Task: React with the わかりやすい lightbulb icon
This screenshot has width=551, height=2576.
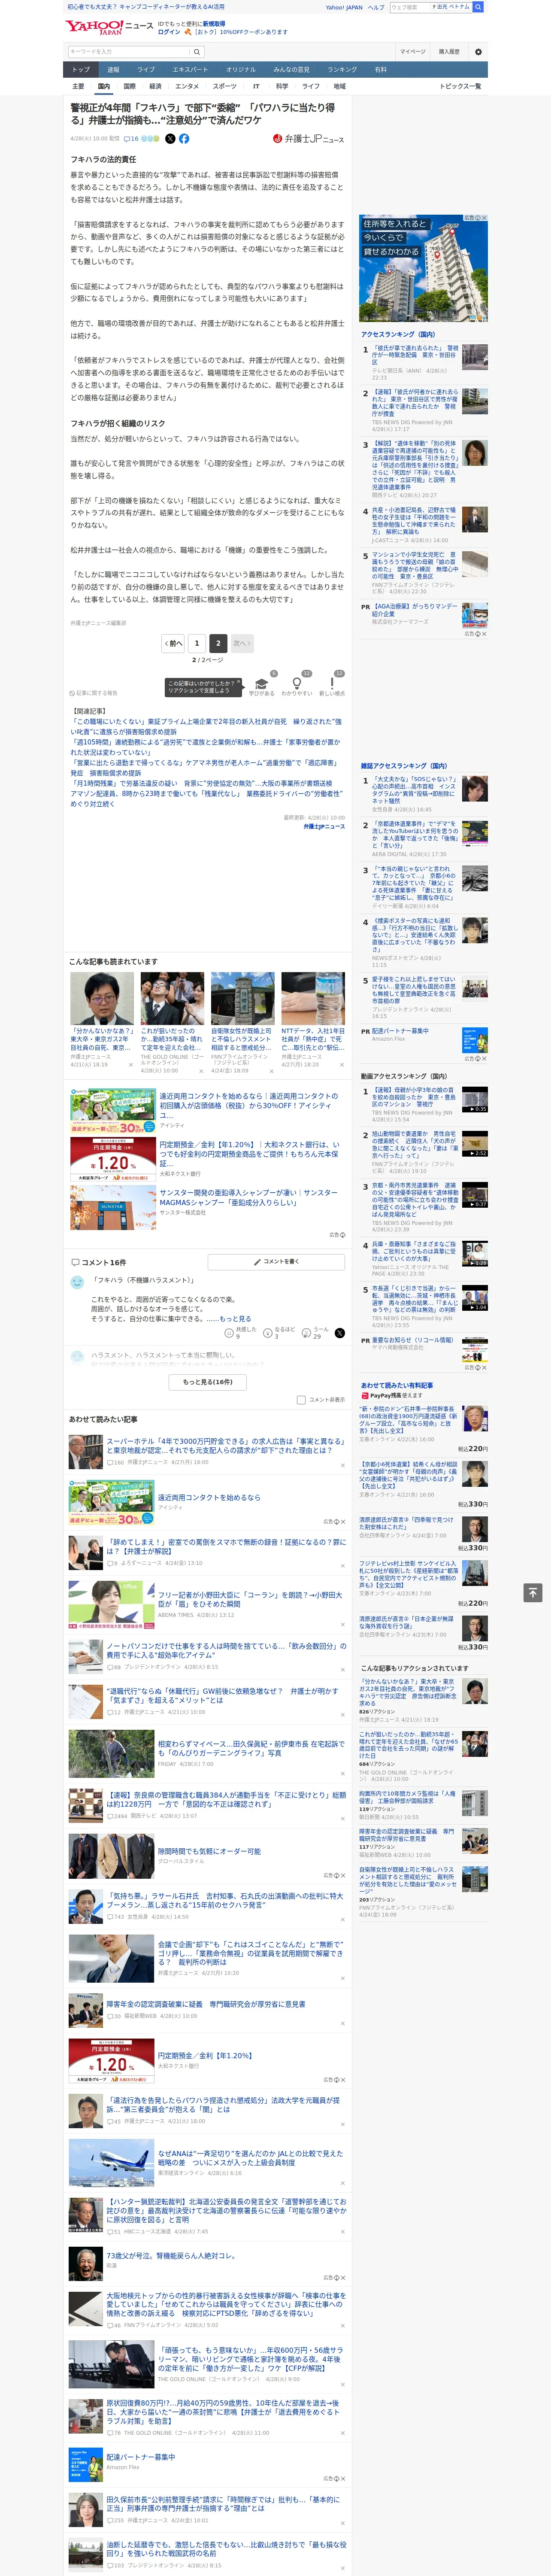Action: tap(297, 684)
